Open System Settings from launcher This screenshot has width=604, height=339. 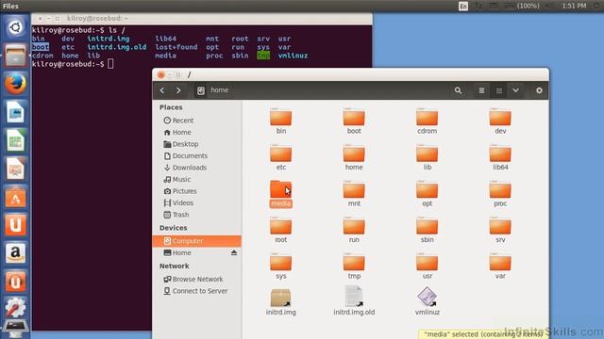click(x=15, y=307)
